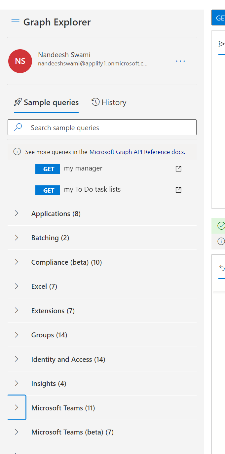This screenshot has height=454, width=225.
Task: Click the reply arrow icon in the response panel
Action: [x=222, y=268]
